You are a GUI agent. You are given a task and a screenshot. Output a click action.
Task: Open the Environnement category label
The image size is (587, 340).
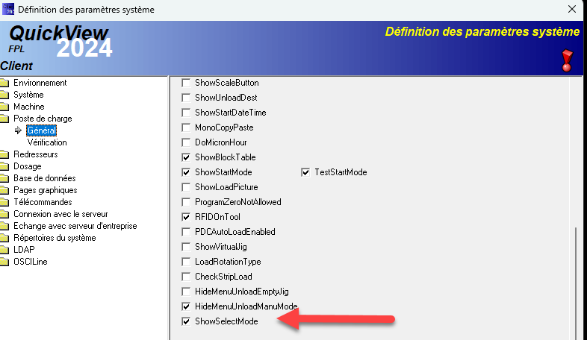tap(40, 83)
